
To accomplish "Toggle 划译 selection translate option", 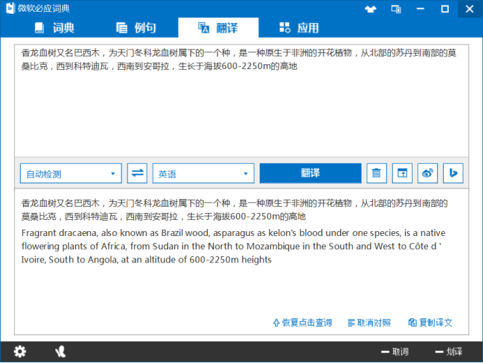I will [449, 352].
